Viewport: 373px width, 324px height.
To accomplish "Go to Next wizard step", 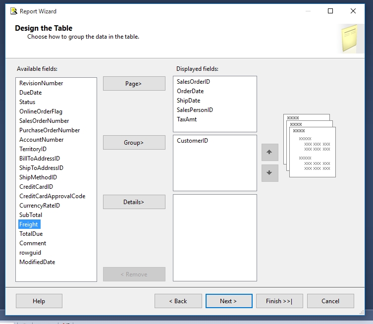I will click(228, 301).
